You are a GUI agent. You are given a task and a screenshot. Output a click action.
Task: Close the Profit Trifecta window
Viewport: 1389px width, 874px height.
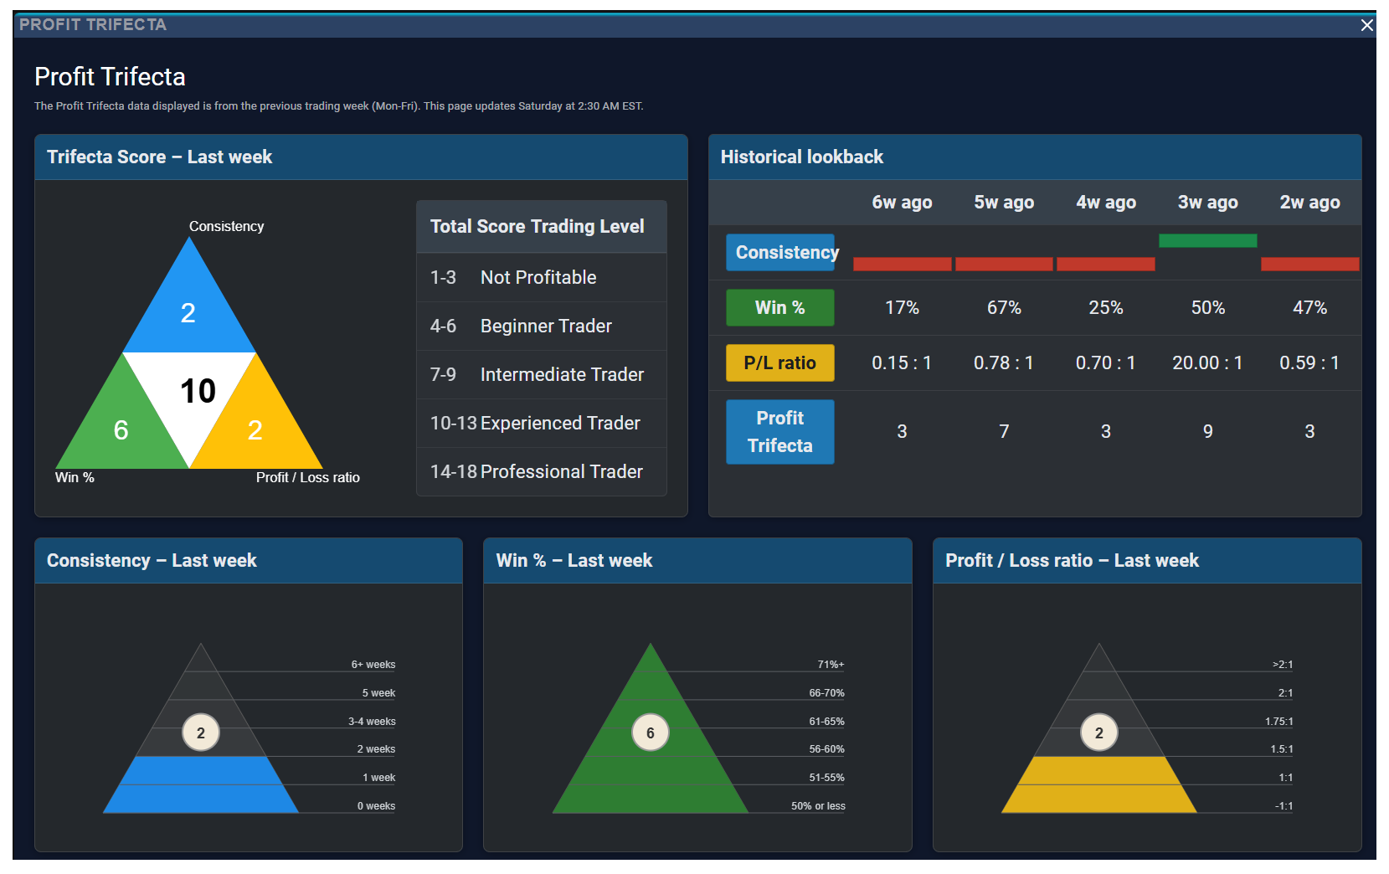[1366, 25]
